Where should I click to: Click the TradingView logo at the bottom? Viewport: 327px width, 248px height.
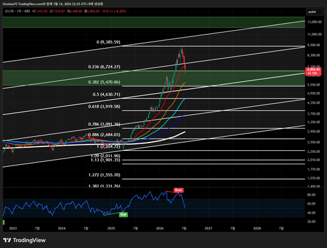[24, 240]
